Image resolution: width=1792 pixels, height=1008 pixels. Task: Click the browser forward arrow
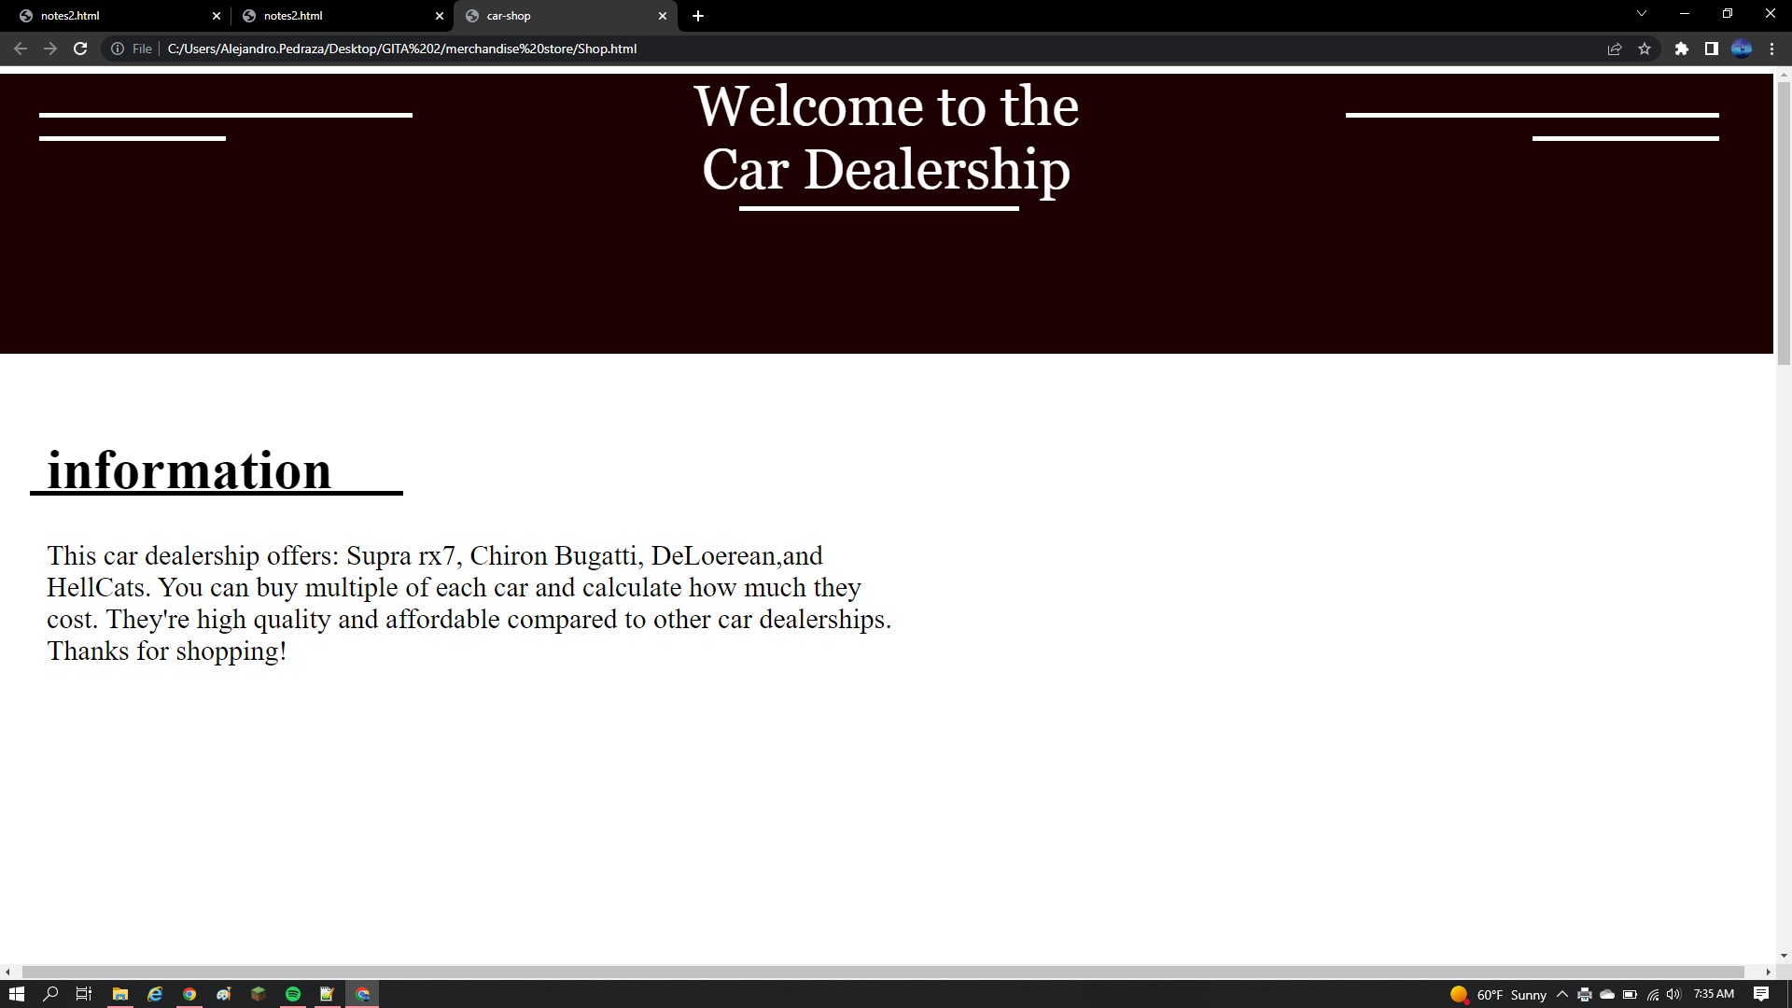[x=50, y=49]
